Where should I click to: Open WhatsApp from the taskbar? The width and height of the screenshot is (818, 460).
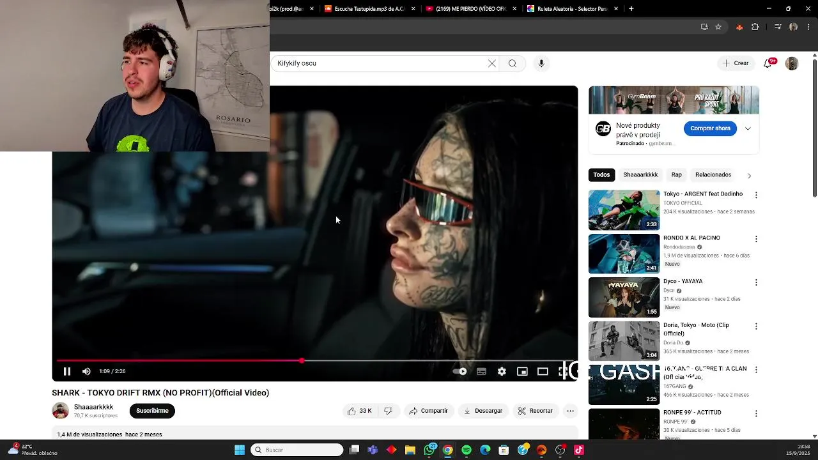tap(429, 450)
